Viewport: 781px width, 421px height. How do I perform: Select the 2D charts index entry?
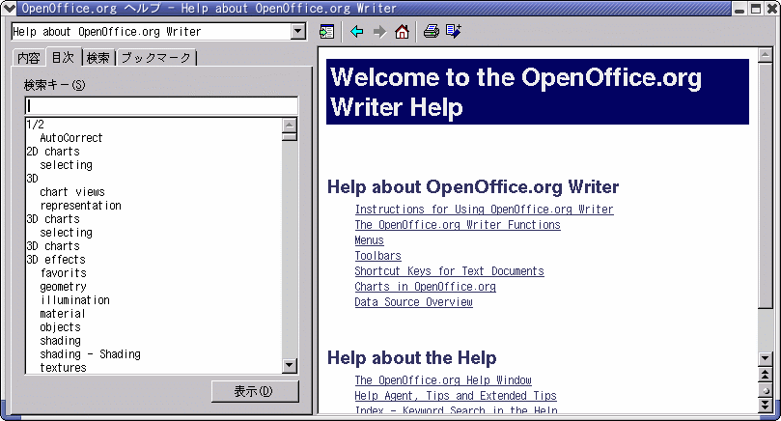click(x=53, y=152)
